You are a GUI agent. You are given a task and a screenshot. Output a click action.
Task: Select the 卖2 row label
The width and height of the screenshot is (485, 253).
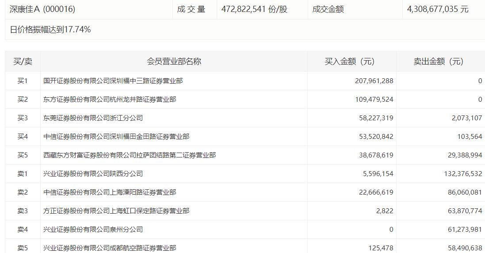click(x=23, y=192)
